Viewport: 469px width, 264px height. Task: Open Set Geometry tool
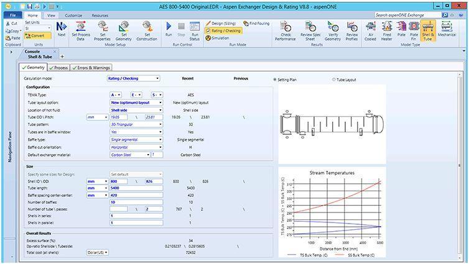pos(124,31)
